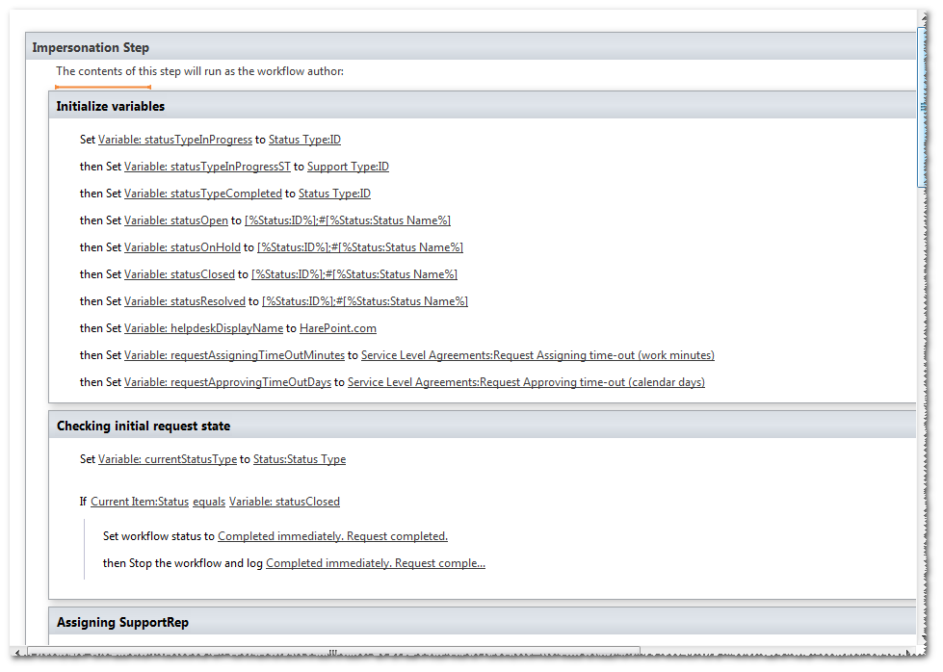This screenshot has height=672, width=943.
Task: Click the horizontal scrollbar thumb at bottom
Action: pyautogui.click(x=333, y=653)
